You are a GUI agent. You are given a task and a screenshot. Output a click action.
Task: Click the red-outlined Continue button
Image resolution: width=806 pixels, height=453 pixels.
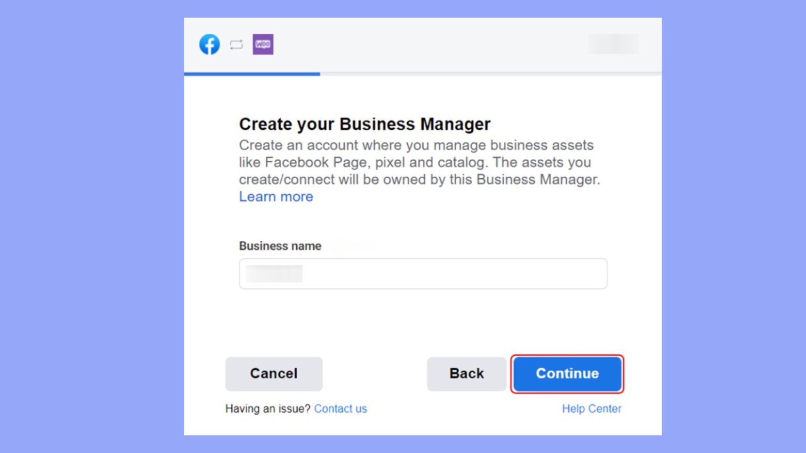point(567,374)
